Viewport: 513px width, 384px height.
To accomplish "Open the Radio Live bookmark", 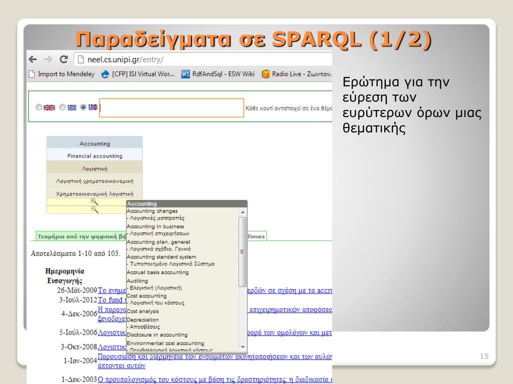I will click(297, 74).
